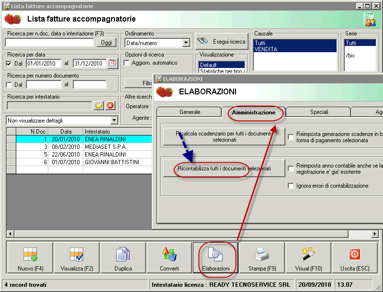This screenshot has height=292, width=383.
Task: Enable Ignora errori di contabilizzazione
Action: 291,186
